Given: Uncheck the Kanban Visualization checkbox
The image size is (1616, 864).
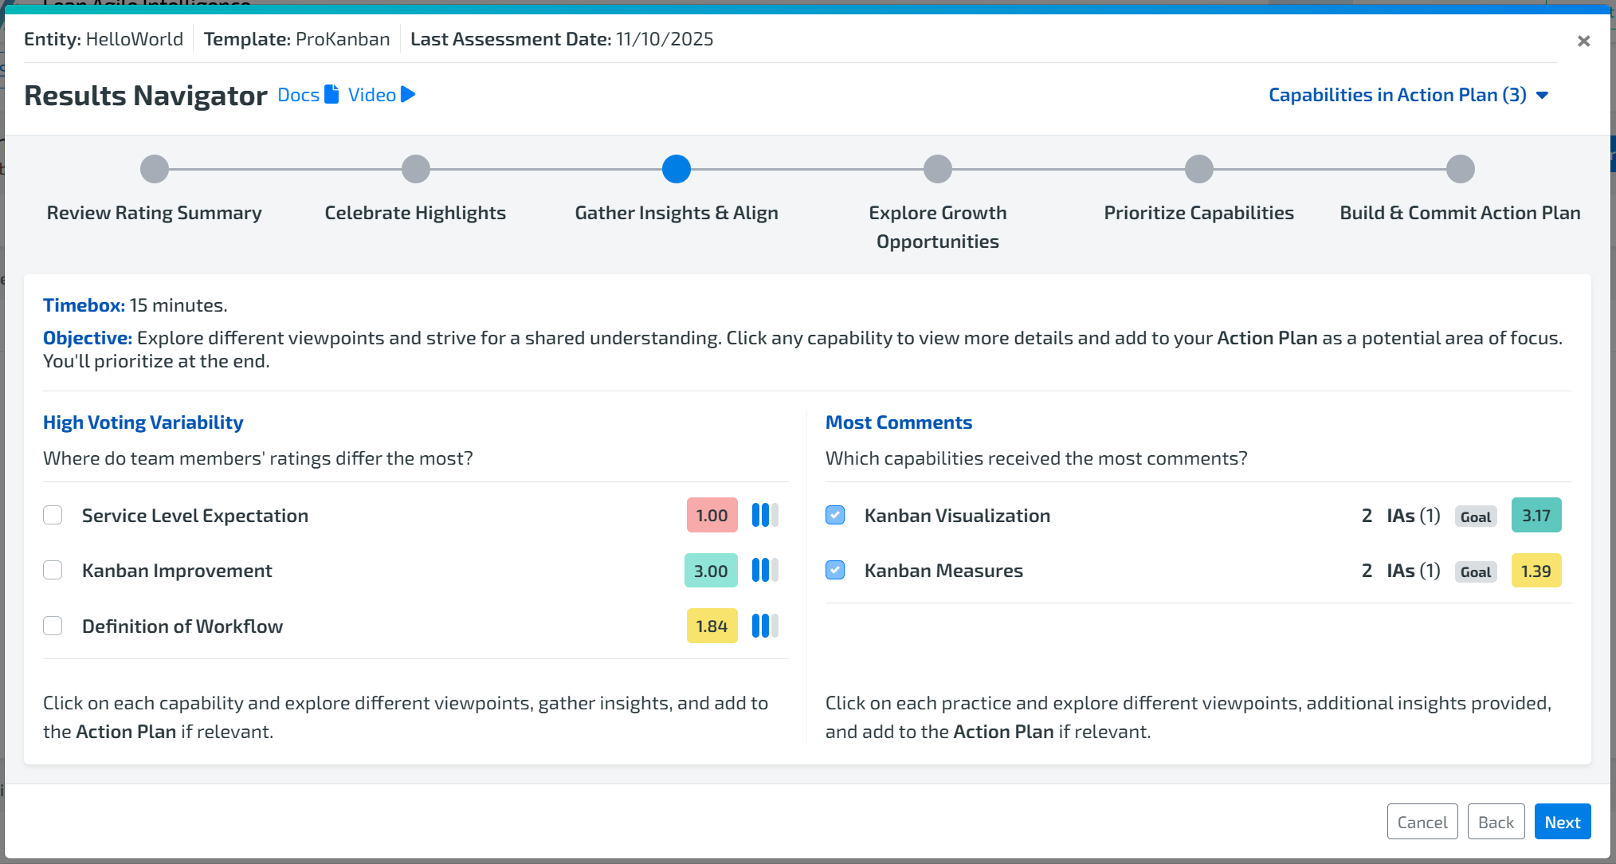Looking at the screenshot, I should pos(835,515).
